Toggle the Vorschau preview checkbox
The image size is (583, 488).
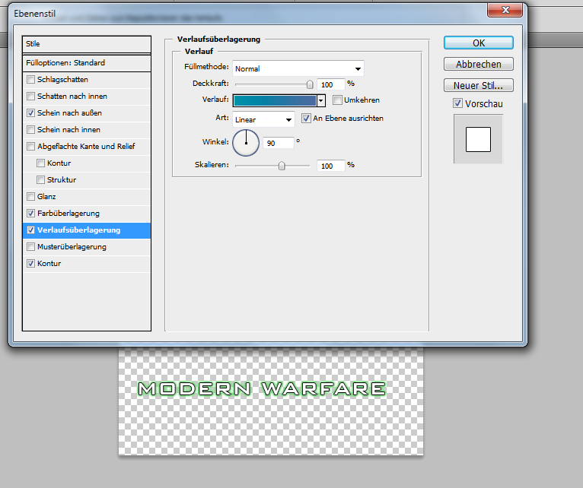click(457, 103)
